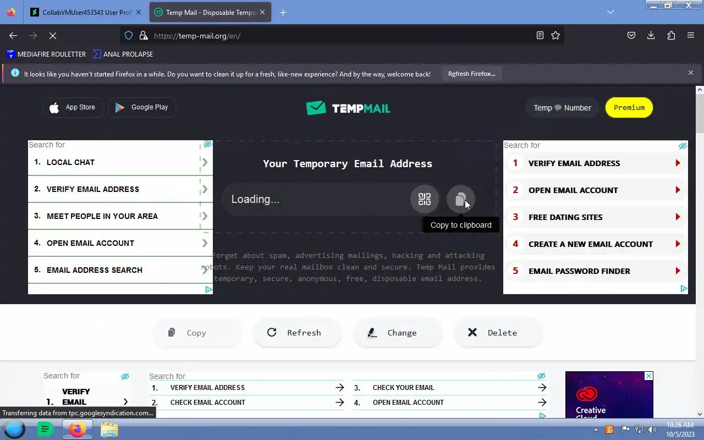This screenshot has width=704, height=440.
Task: Click the Creative Cloud ad thumbnail
Action: pyautogui.click(x=609, y=394)
